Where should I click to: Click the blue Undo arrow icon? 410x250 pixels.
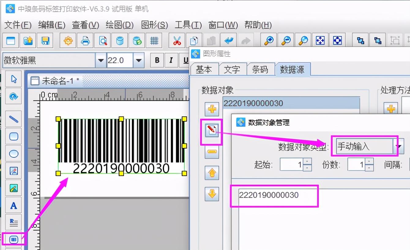[229, 40]
